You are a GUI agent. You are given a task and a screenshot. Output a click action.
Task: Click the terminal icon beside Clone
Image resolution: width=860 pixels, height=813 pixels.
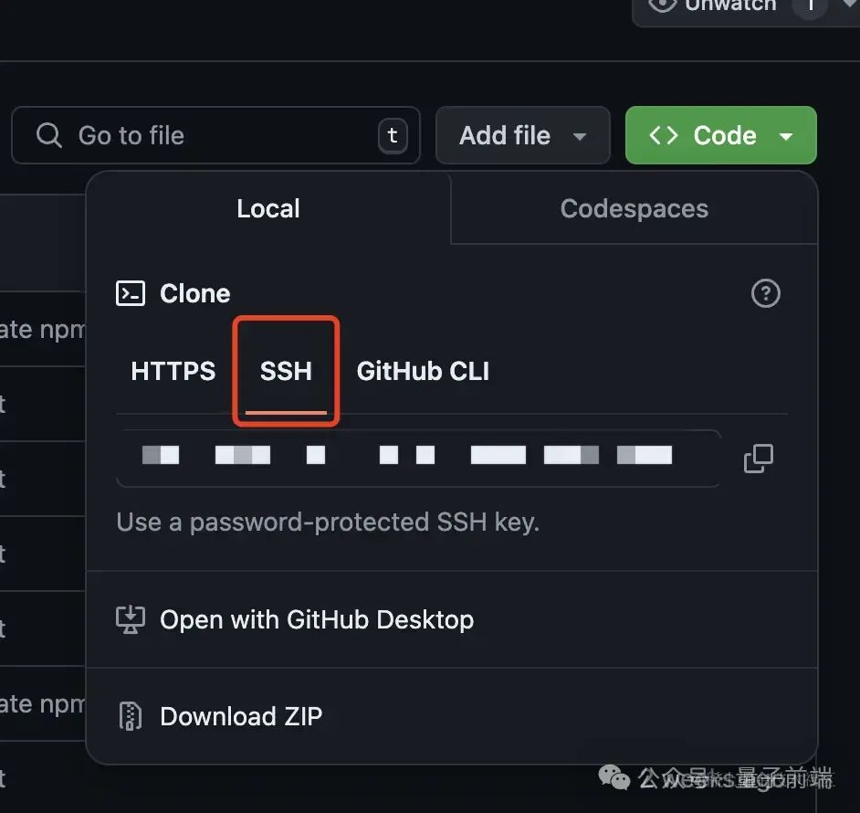coord(131,294)
